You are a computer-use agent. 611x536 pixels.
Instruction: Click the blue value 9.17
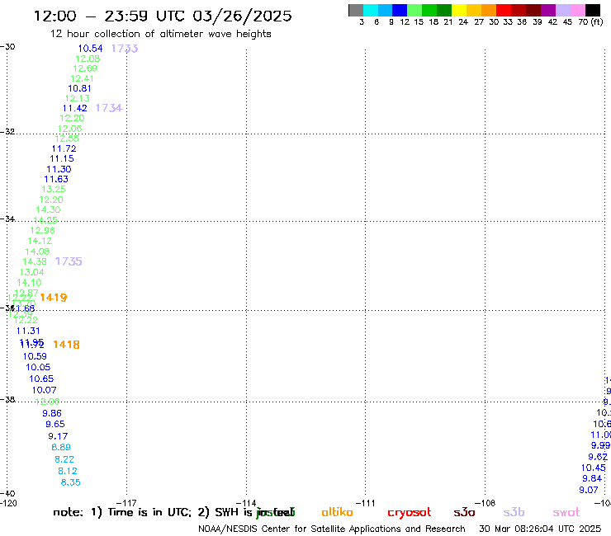click(x=58, y=436)
